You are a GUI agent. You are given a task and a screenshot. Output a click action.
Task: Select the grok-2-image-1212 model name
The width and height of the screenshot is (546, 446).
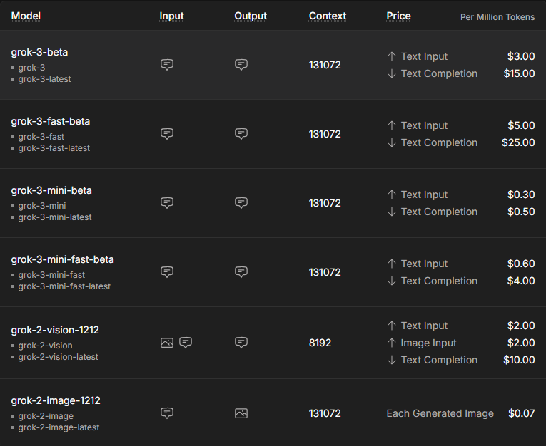coord(56,400)
